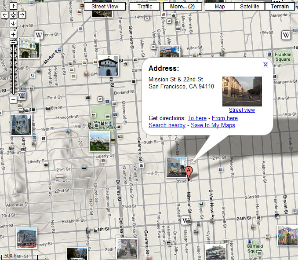Zoom in with the plus button
Screen dimensions: 298x260
[13, 34]
